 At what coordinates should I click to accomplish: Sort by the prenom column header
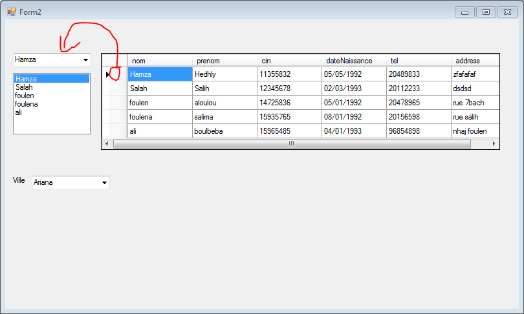(x=225, y=61)
